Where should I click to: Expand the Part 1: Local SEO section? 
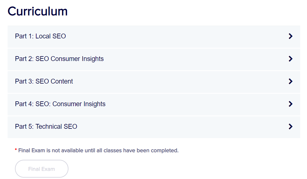[x=153, y=36]
